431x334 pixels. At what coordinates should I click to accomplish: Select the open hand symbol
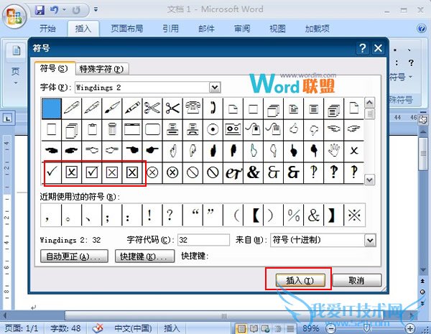(x=334, y=151)
